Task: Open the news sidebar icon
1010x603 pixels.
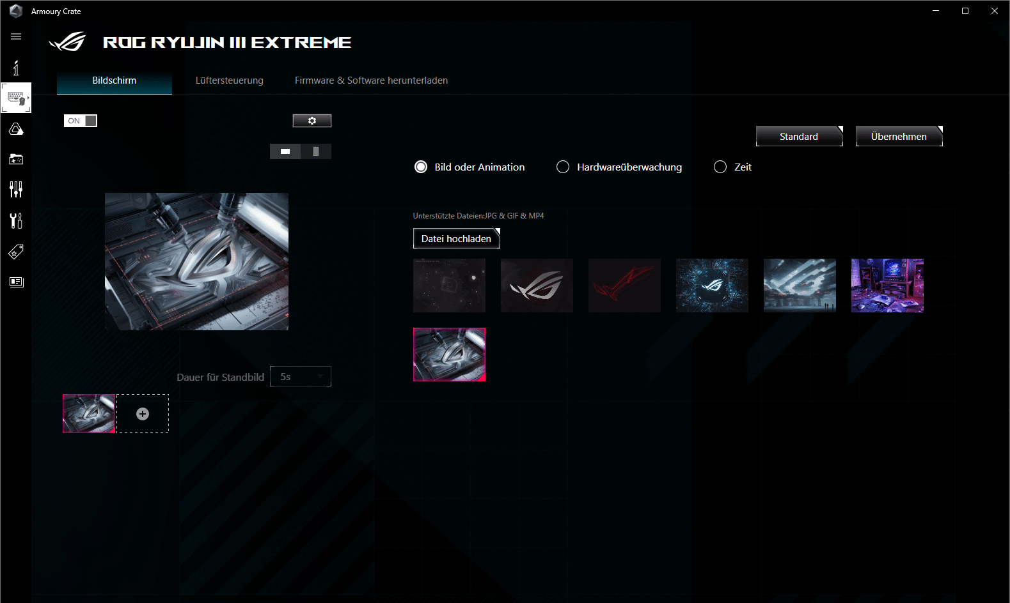Action: click(16, 282)
